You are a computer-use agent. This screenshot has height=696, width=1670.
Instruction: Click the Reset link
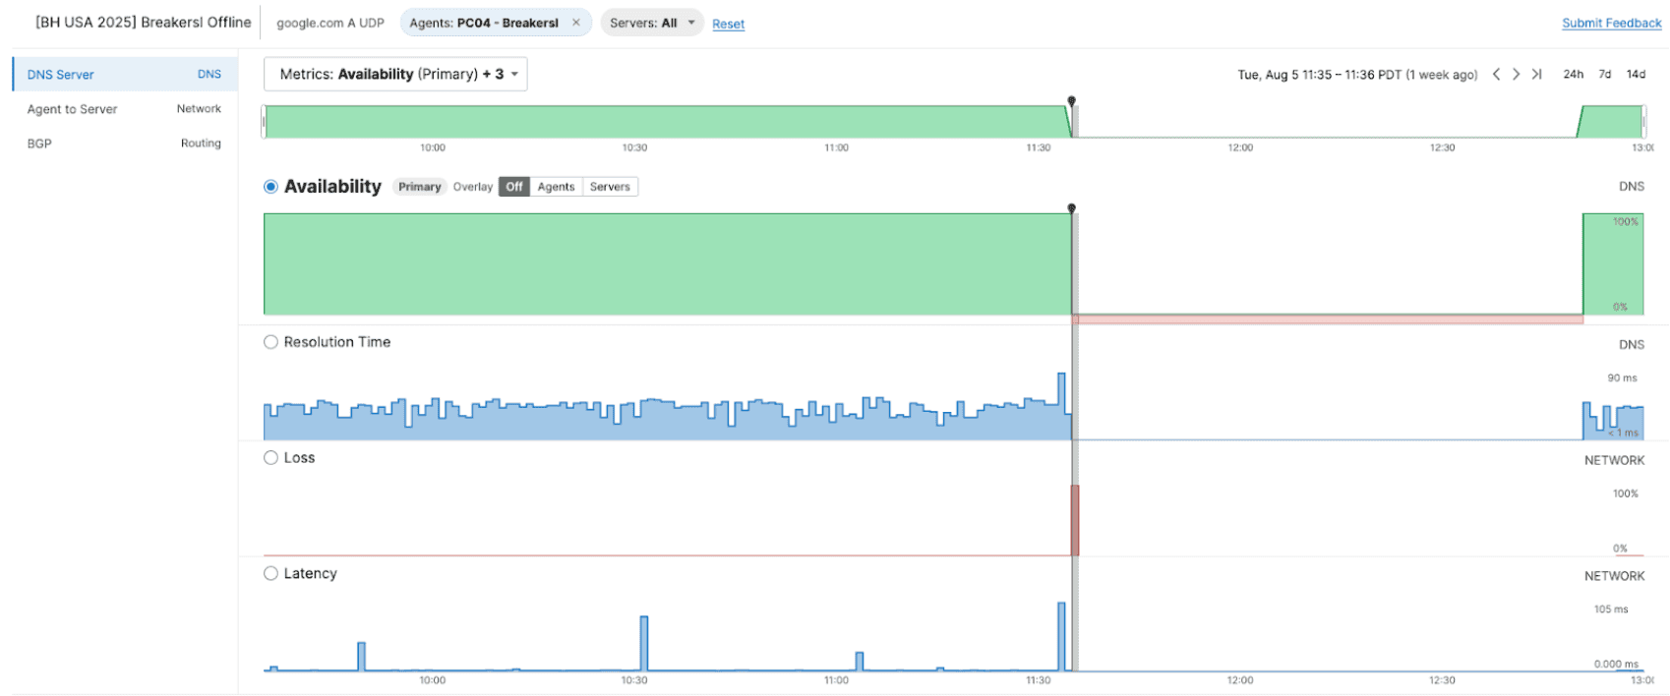pyautogui.click(x=729, y=24)
